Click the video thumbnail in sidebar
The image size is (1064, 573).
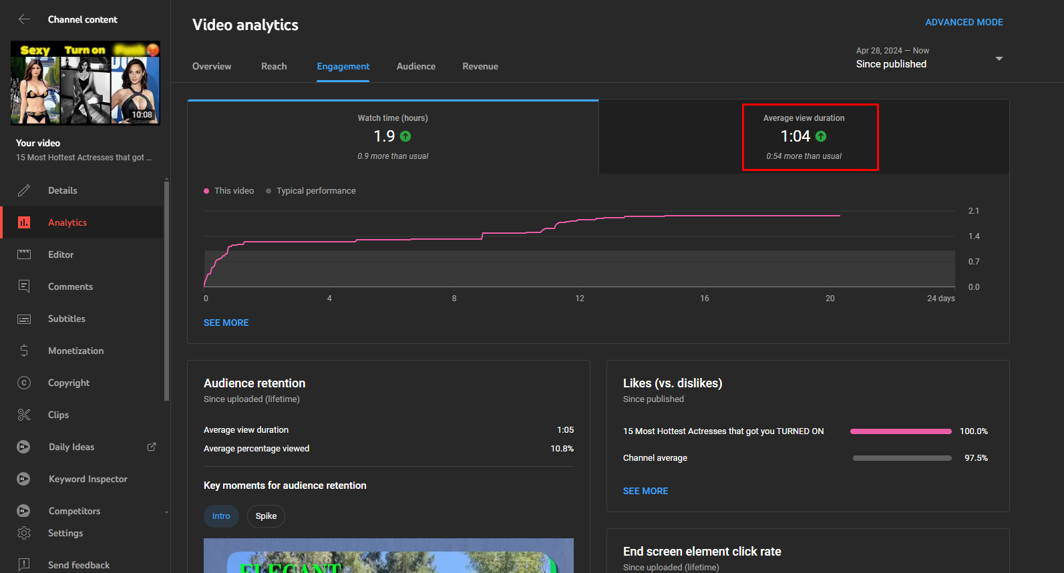click(85, 83)
